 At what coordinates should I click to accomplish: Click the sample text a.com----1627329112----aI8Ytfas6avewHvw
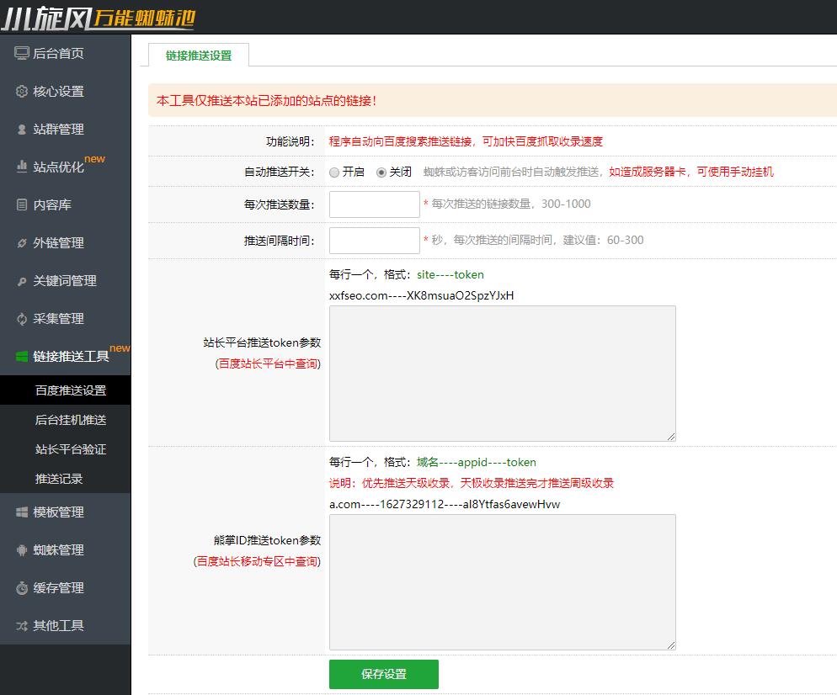pyautogui.click(x=445, y=504)
